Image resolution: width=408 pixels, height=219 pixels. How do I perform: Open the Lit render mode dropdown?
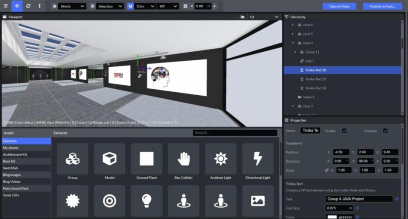(264, 17)
